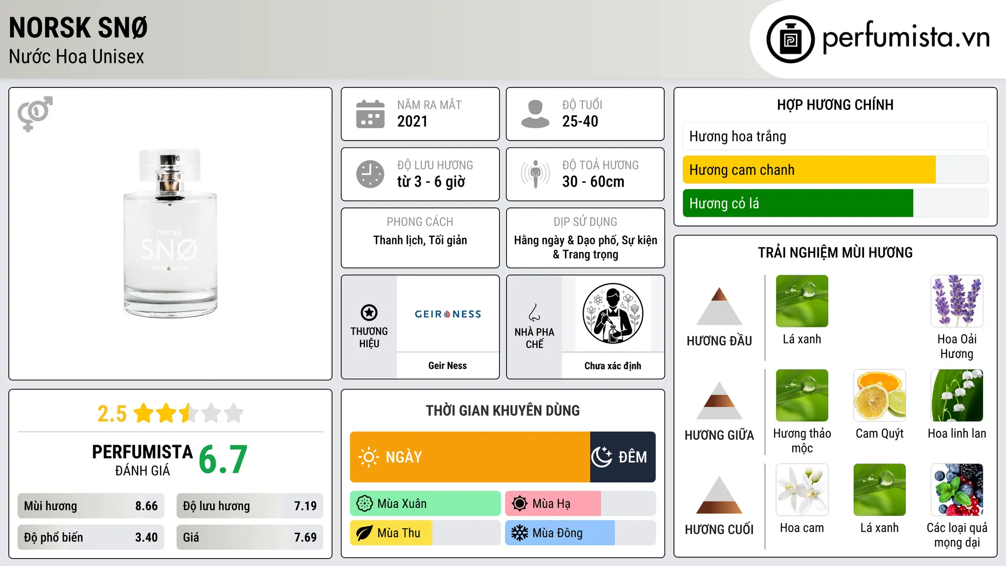This screenshot has width=1006, height=566.
Task: Click the Geir Ness brand logo
Action: tap(448, 314)
